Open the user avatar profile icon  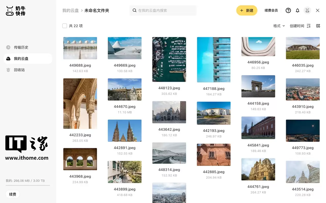click(307, 10)
